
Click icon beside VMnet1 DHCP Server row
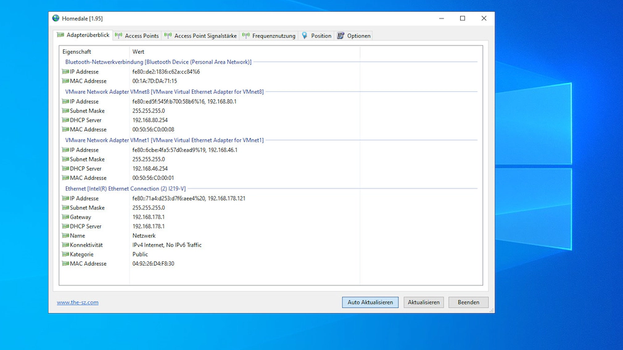pyautogui.click(x=65, y=168)
